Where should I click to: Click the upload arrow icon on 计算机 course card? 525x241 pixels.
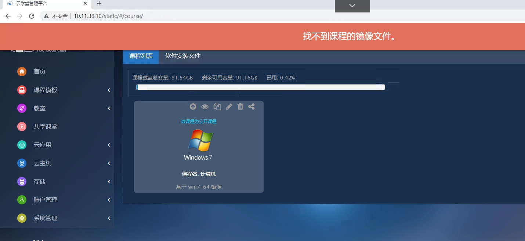193,107
